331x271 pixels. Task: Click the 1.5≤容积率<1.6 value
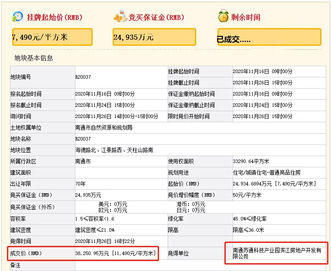click(x=95, y=219)
